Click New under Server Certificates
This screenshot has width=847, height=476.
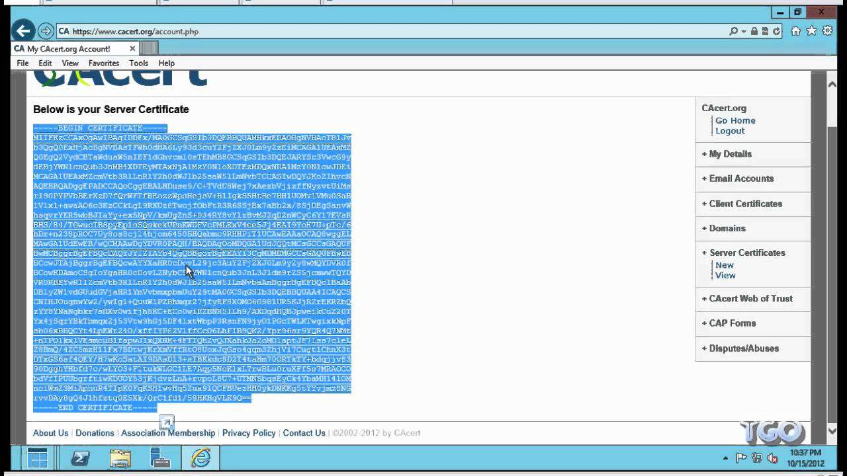tap(725, 265)
